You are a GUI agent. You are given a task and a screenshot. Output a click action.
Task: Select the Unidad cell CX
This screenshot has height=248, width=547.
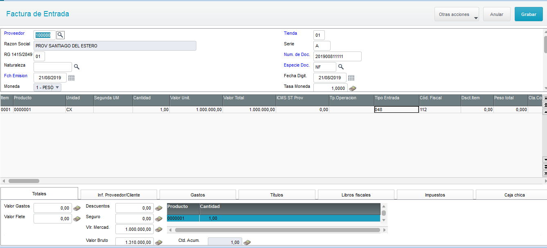[79, 109]
